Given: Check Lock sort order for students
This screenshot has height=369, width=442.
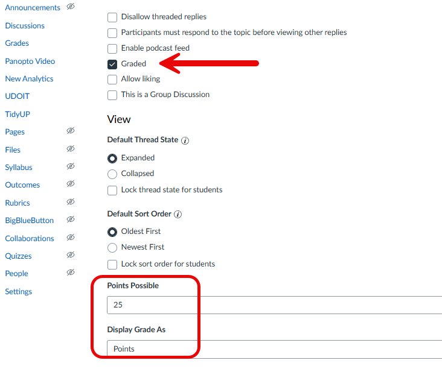Looking at the screenshot, I should 112,264.
